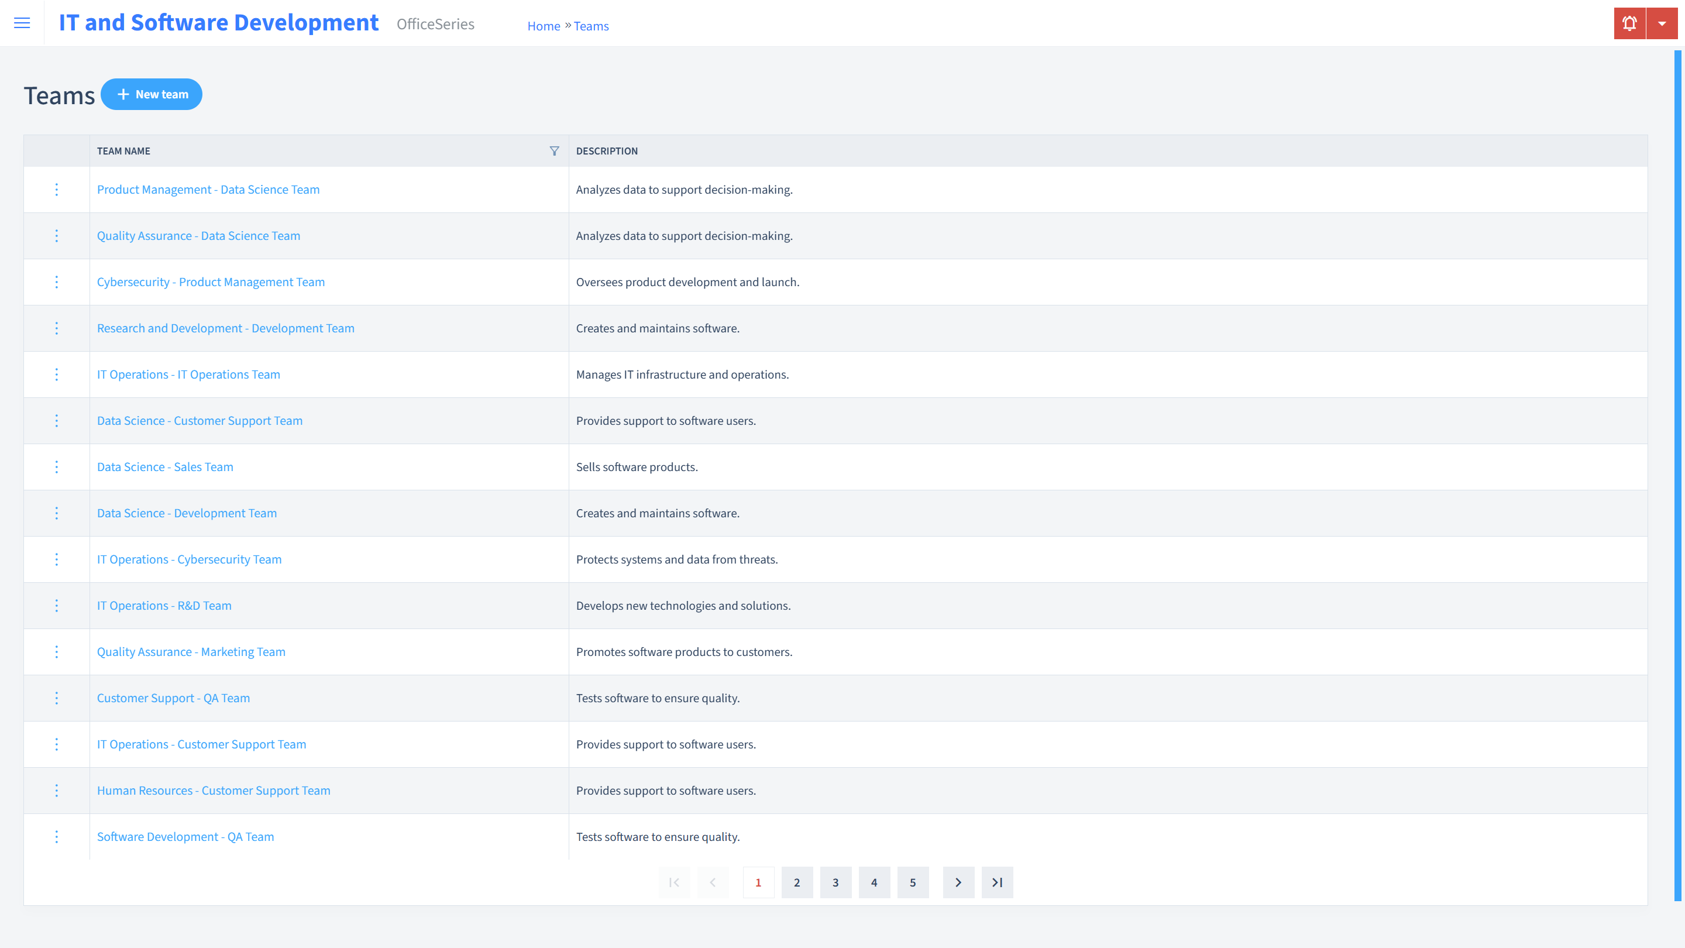Go to page 5 of teams list
Screen dimensions: 1685x948
pos(913,882)
